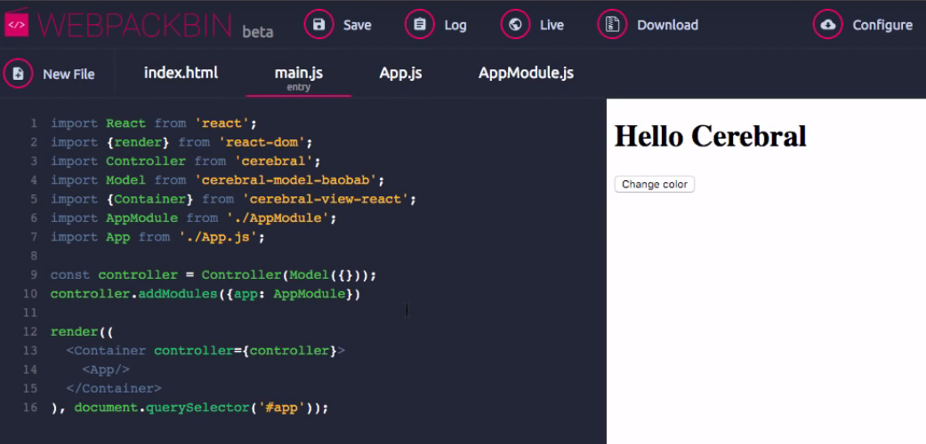Open the App.js tab
The height and width of the screenshot is (444, 926).
400,73
